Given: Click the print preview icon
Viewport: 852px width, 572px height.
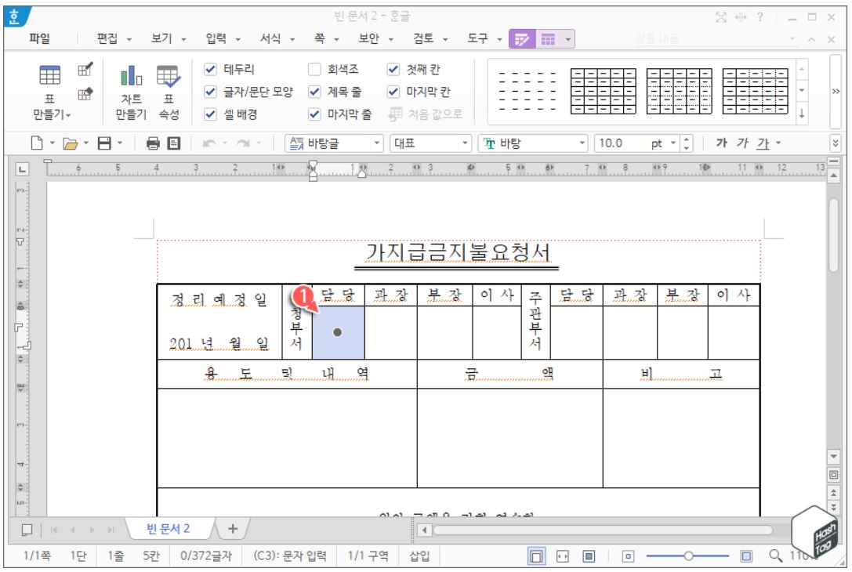Looking at the screenshot, I should coord(173,143).
